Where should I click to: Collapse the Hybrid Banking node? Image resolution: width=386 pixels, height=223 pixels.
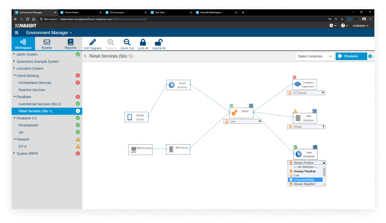[x=14, y=76]
